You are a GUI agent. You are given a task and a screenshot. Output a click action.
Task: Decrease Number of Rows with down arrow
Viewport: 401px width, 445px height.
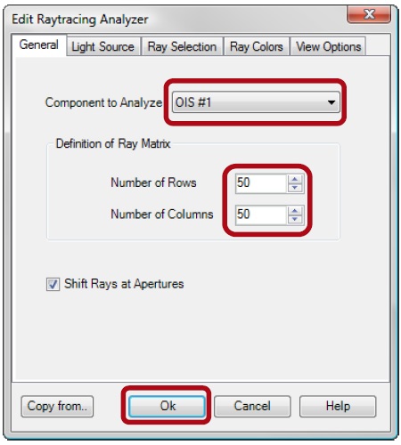click(x=295, y=188)
